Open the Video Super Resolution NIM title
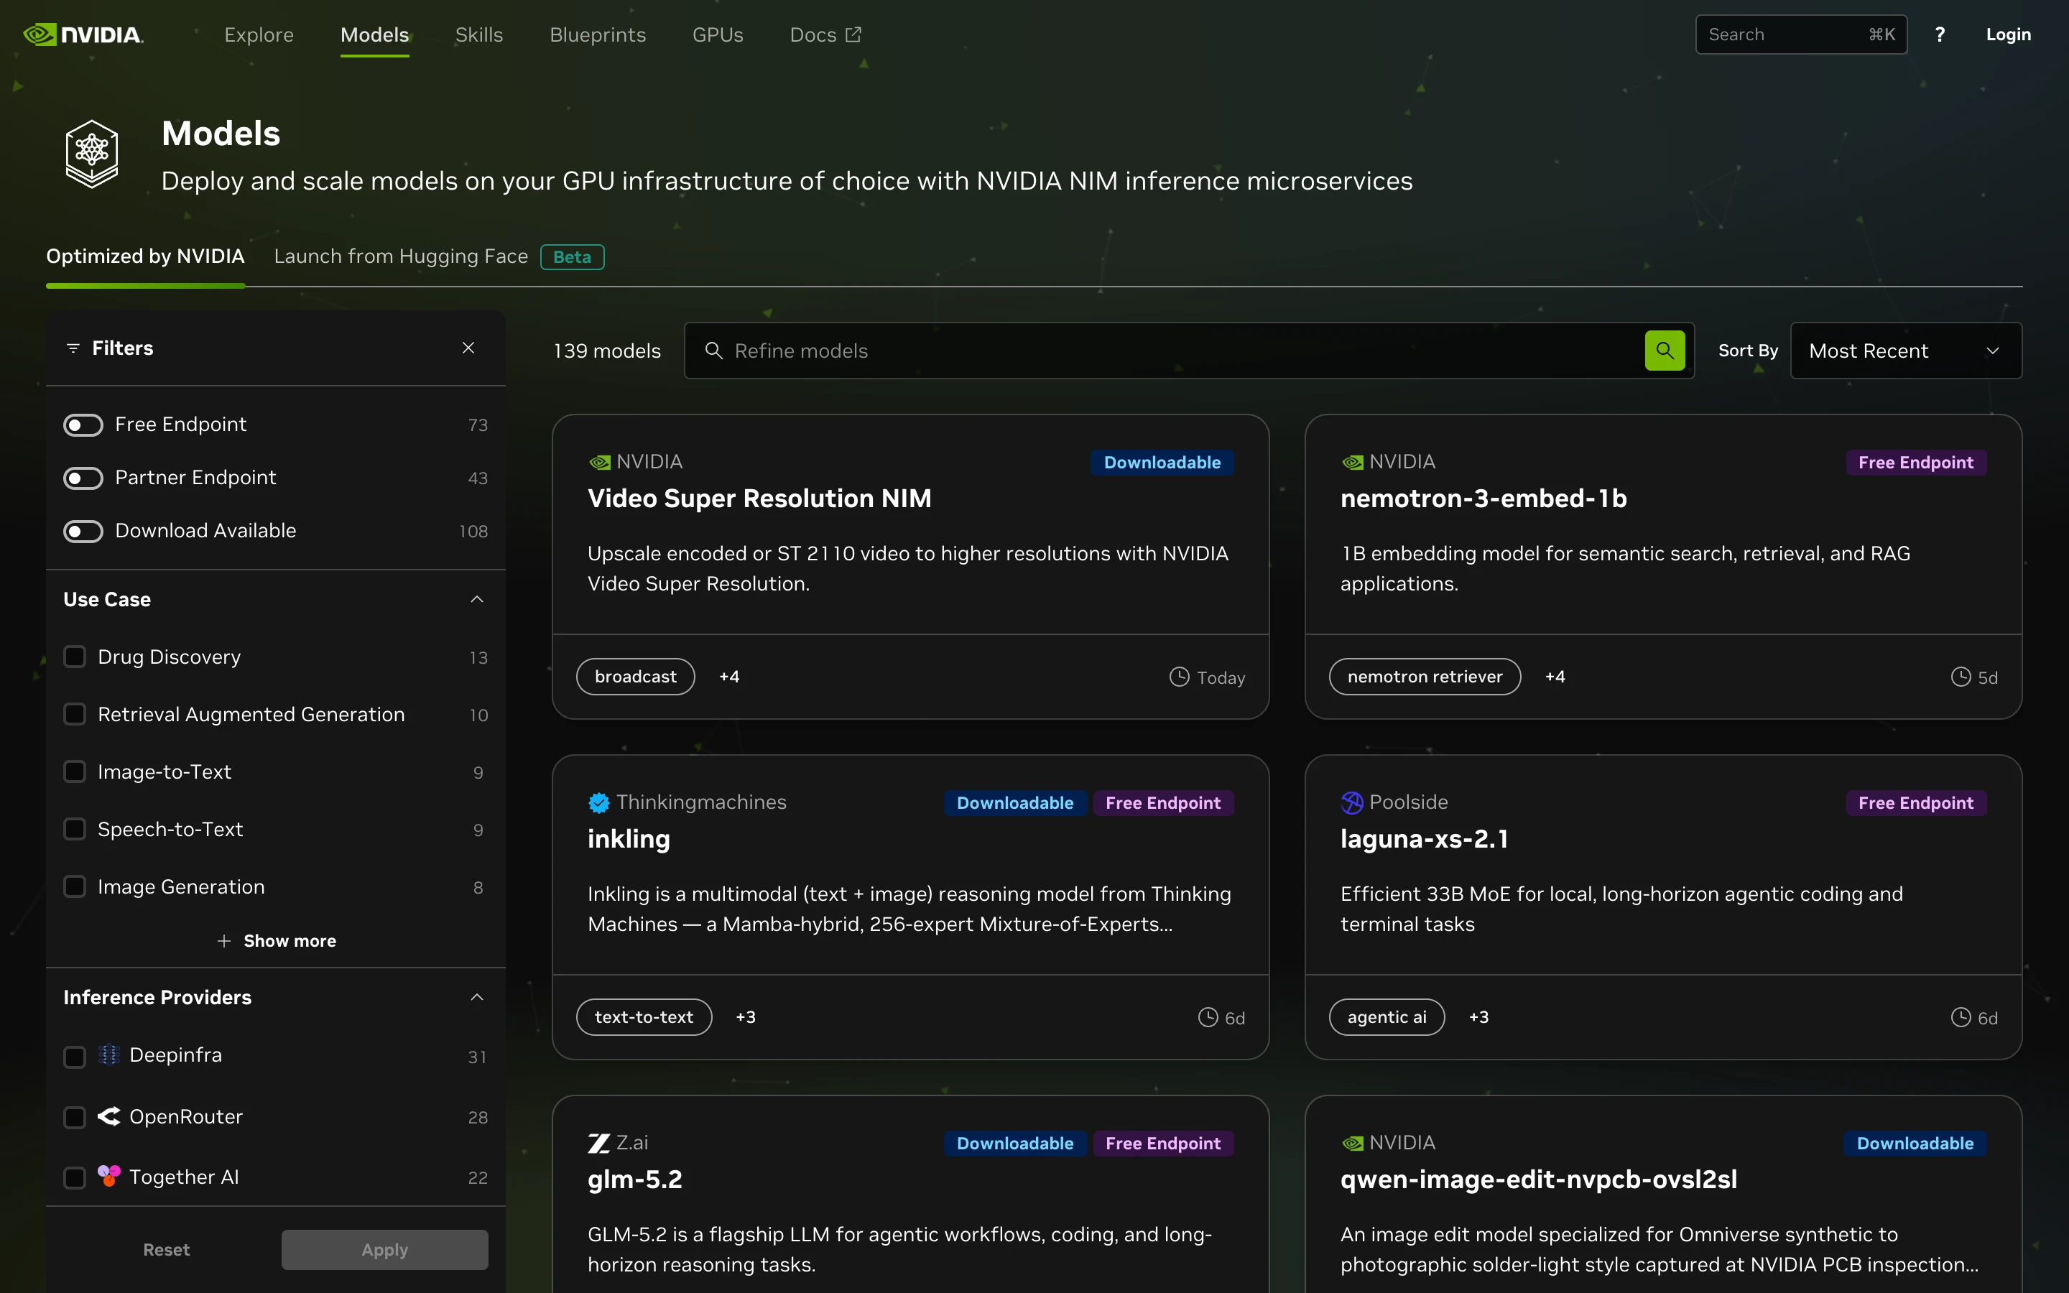Viewport: 2069px width, 1293px height. coord(759,499)
